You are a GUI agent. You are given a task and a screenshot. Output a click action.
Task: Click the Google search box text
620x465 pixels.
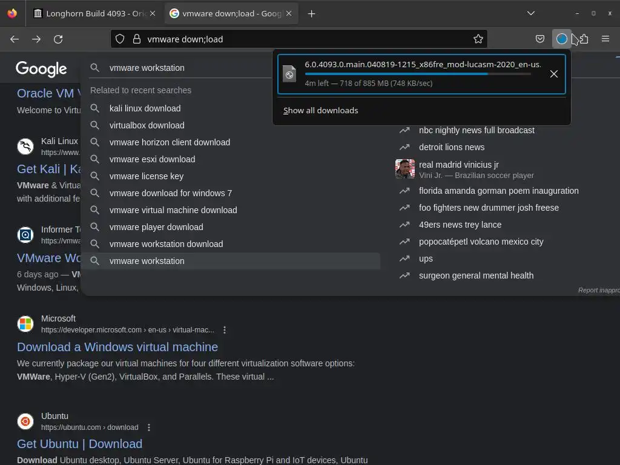point(147,68)
